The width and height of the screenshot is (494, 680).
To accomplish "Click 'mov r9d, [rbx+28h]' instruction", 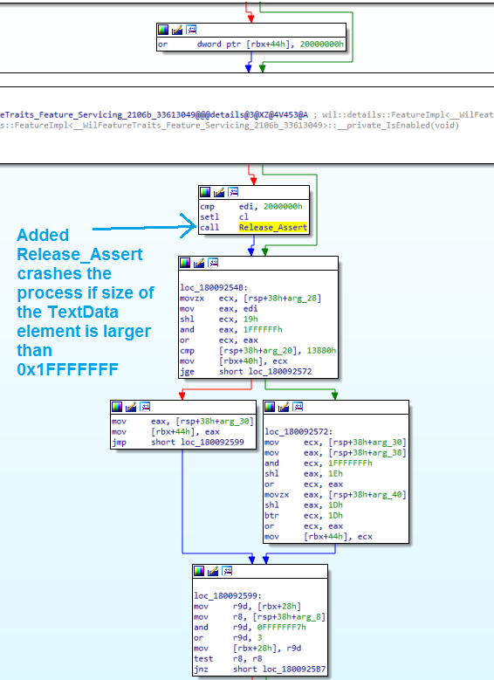I will click(248, 607).
